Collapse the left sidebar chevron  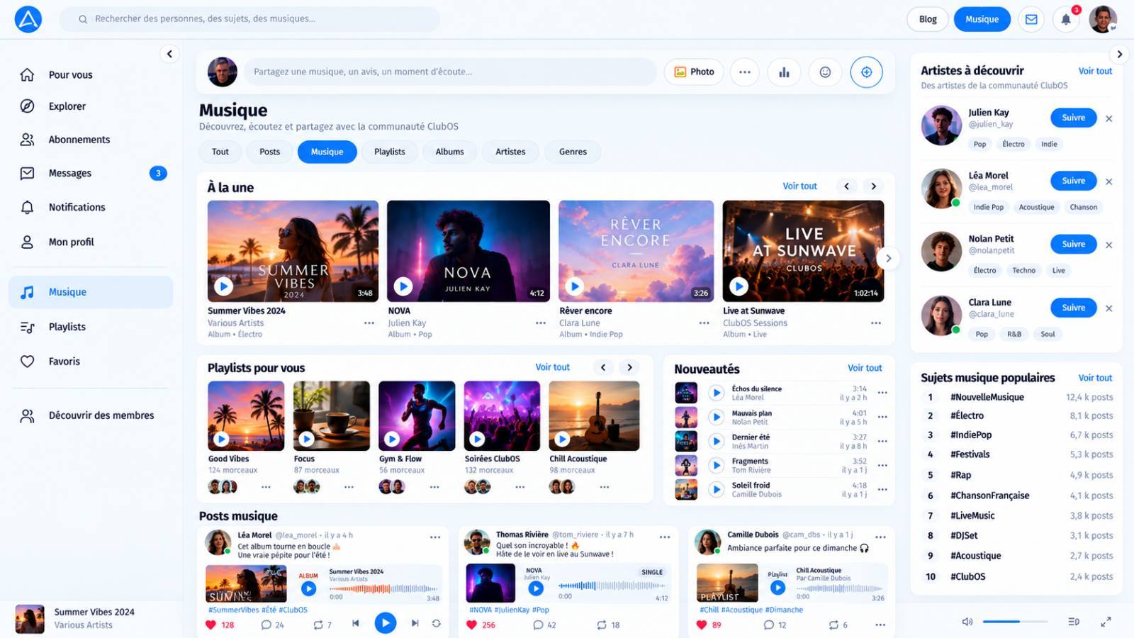pyautogui.click(x=169, y=54)
